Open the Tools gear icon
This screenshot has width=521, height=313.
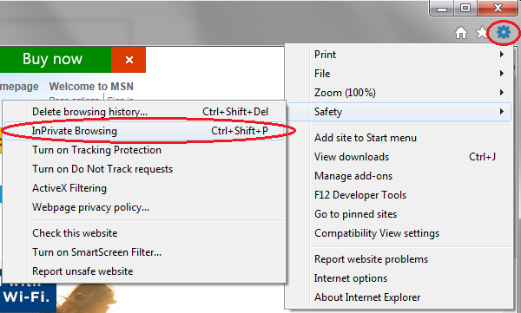click(x=504, y=32)
